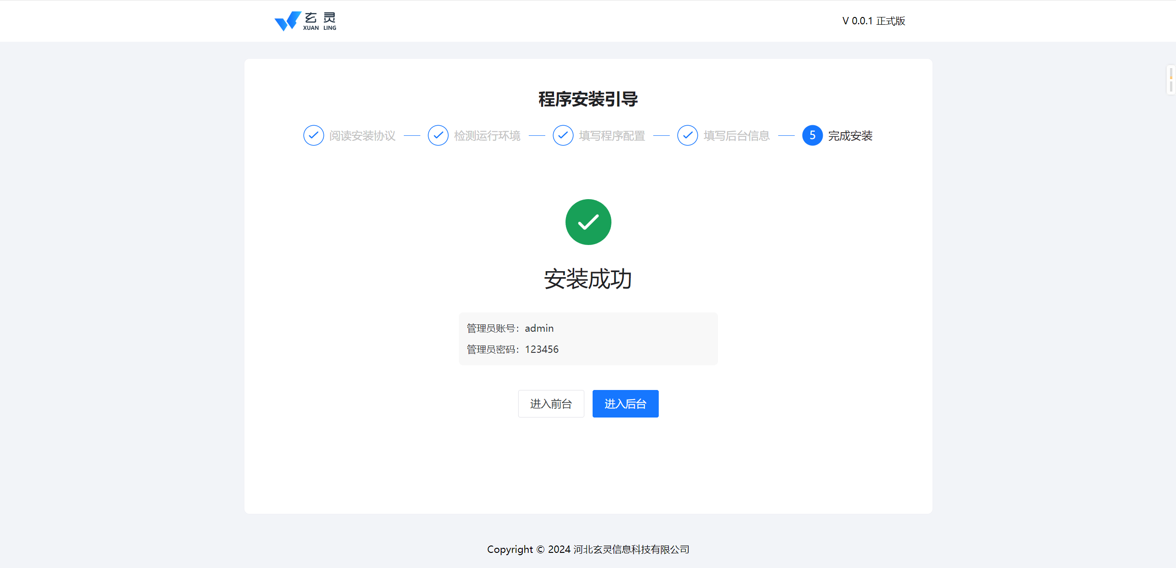Click the Xuan Ling logo

305,21
